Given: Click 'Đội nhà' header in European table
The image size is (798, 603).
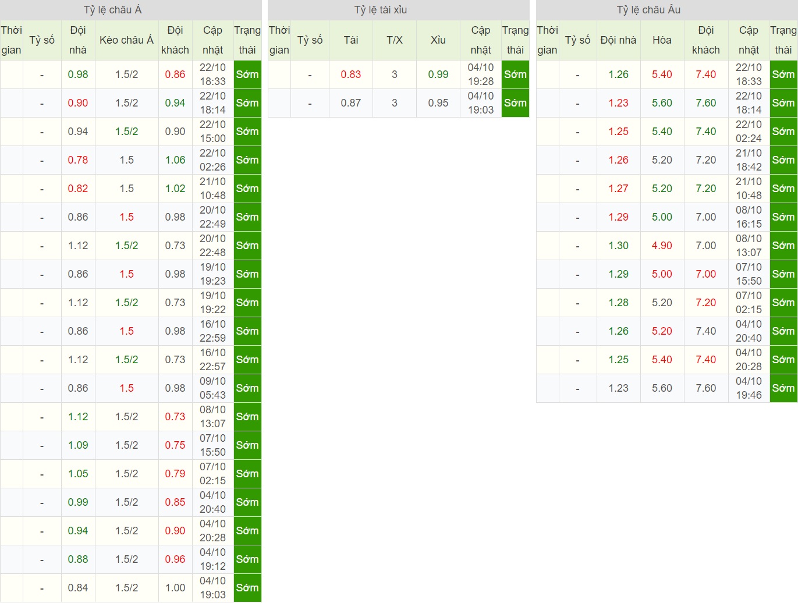Looking at the screenshot, I should point(618,40).
